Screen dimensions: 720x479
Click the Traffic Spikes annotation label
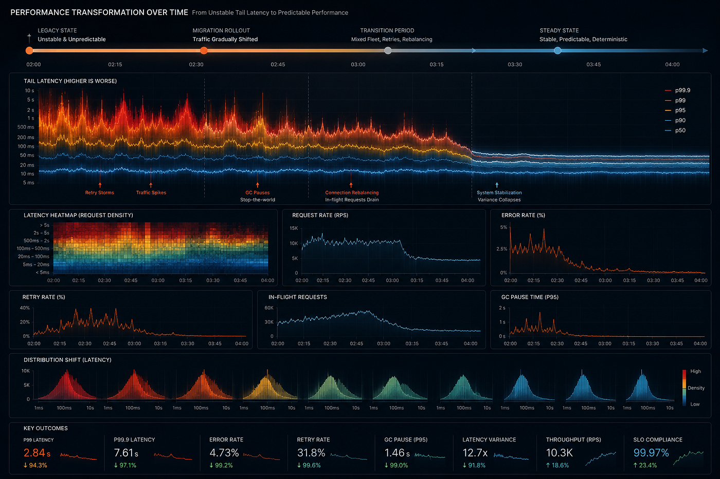point(151,193)
